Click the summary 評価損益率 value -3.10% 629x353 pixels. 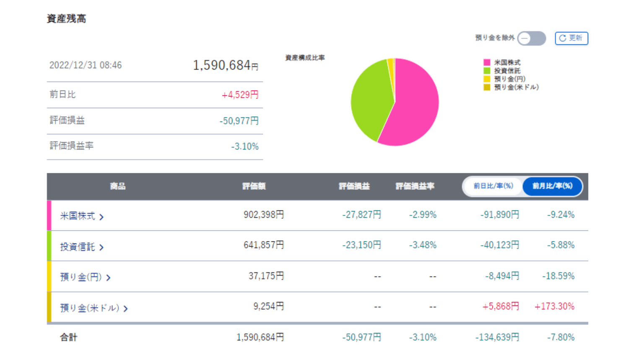pyautogui.click(x=245, y=146)
